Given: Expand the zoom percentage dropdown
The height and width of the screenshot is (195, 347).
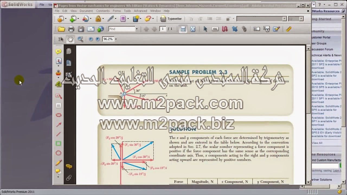Looking at the screenshot, I should 116,39.
